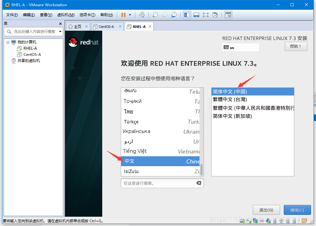Click the 帮助！ help button
This screenshot has height=226, width=316.
(x=296, y=47)
